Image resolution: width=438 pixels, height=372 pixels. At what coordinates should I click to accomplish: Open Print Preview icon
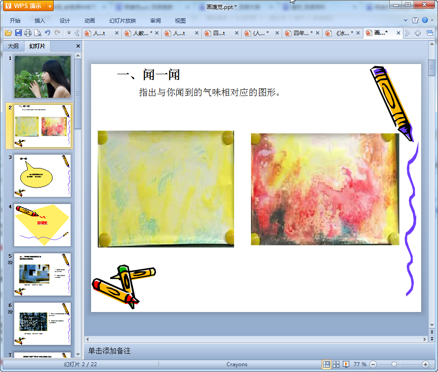click(38, 33)
